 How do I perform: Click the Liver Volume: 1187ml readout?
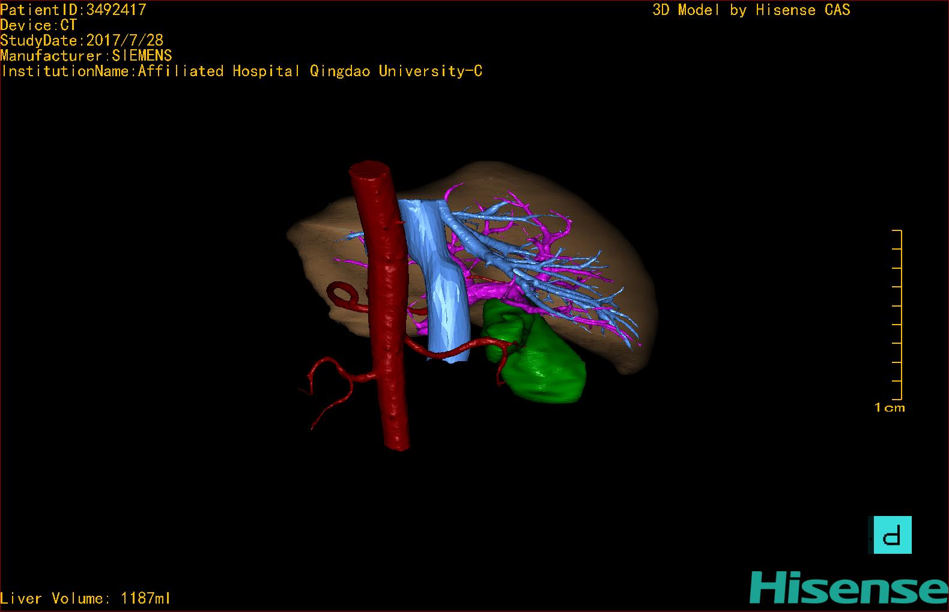86,598
